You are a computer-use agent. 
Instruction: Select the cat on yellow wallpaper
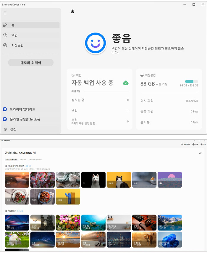coord(119,180)
